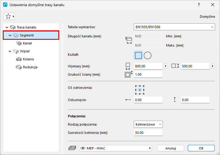Set reference axis to bottom-left point
Viewport: 220px width, 155px height.
tap(136, 94)
